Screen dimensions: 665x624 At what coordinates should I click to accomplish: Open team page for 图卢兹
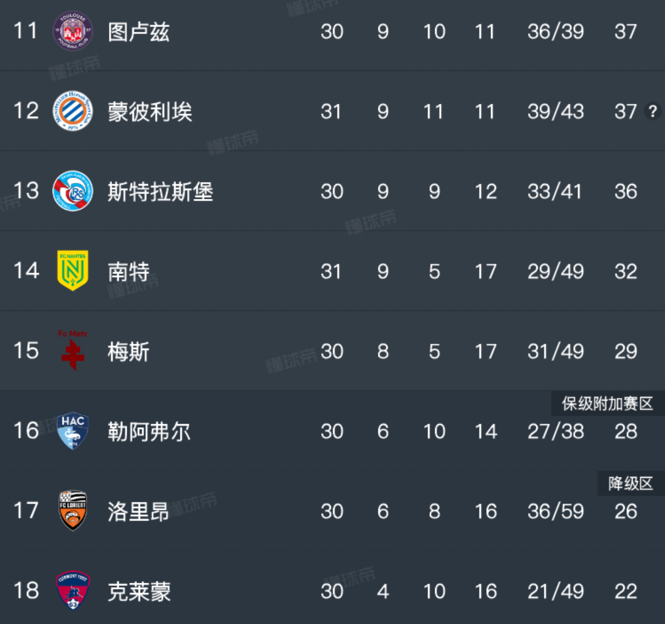139,32
